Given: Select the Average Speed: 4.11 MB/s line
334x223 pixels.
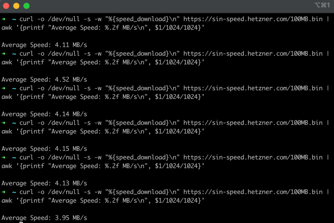Looking at the screenshot, I should [x=44, y=45].
